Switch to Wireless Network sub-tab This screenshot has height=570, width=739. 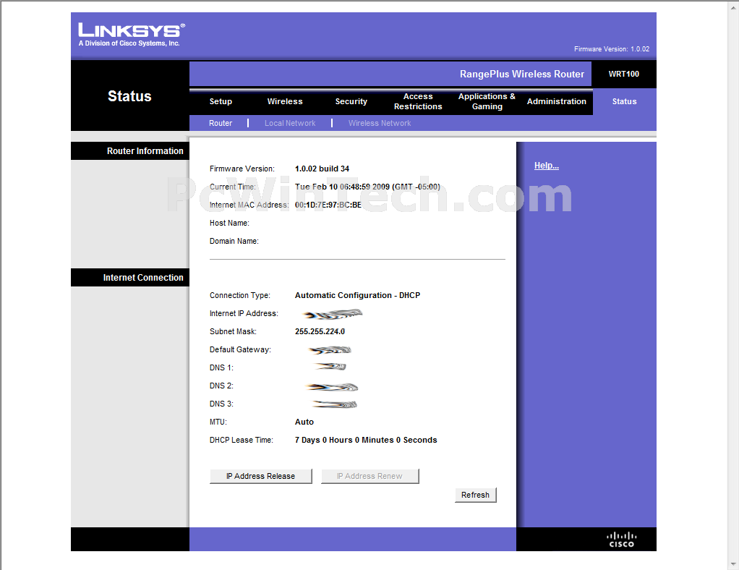coord(380,123)
